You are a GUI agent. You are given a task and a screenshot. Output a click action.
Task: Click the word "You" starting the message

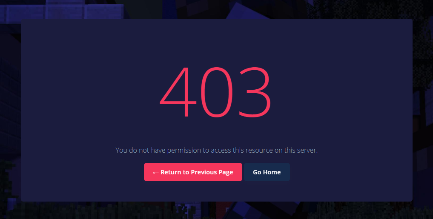pos(121,150)
